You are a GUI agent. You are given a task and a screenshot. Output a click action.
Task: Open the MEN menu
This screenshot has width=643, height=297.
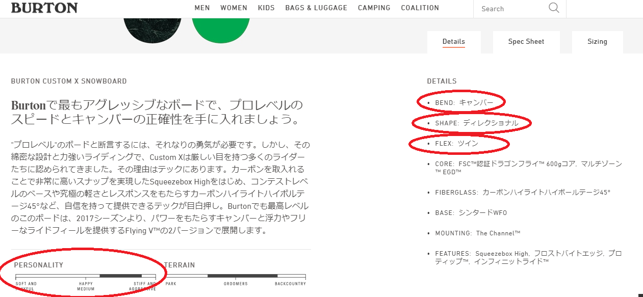coord(202,8)
